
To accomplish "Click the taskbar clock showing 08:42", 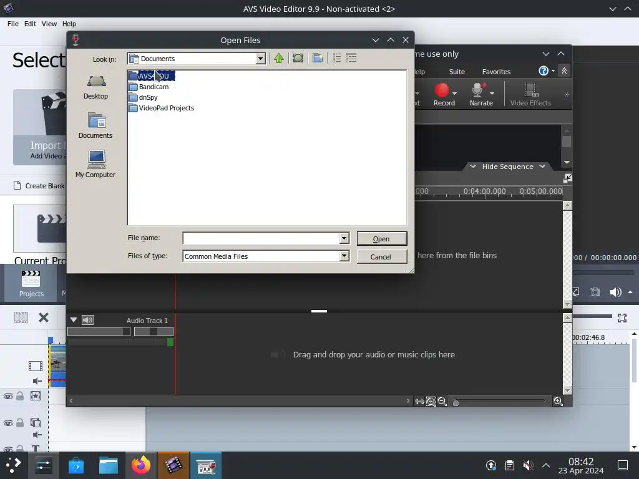I will tap(581, 465).
